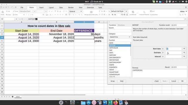This screenshot has height=105, width=188.
Task: Open the File tab
Action: [22, 8]
